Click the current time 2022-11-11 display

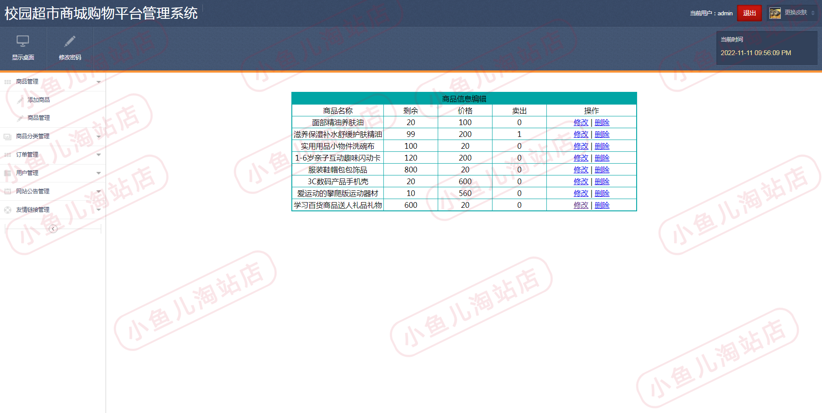point(756,53)
